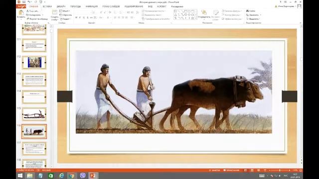Select the star shape in shapes gallery

click(x=192, y=18)
